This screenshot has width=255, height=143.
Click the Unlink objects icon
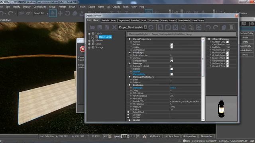(x=29, y=13)
